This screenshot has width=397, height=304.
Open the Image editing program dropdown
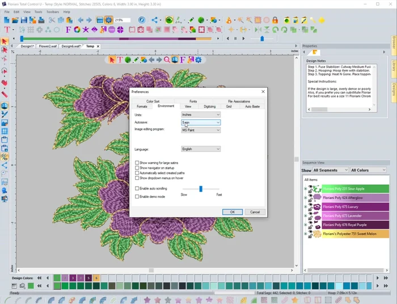[x=200, y=130]
